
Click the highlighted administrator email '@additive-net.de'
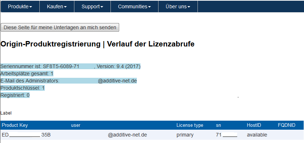click(117, 81)
